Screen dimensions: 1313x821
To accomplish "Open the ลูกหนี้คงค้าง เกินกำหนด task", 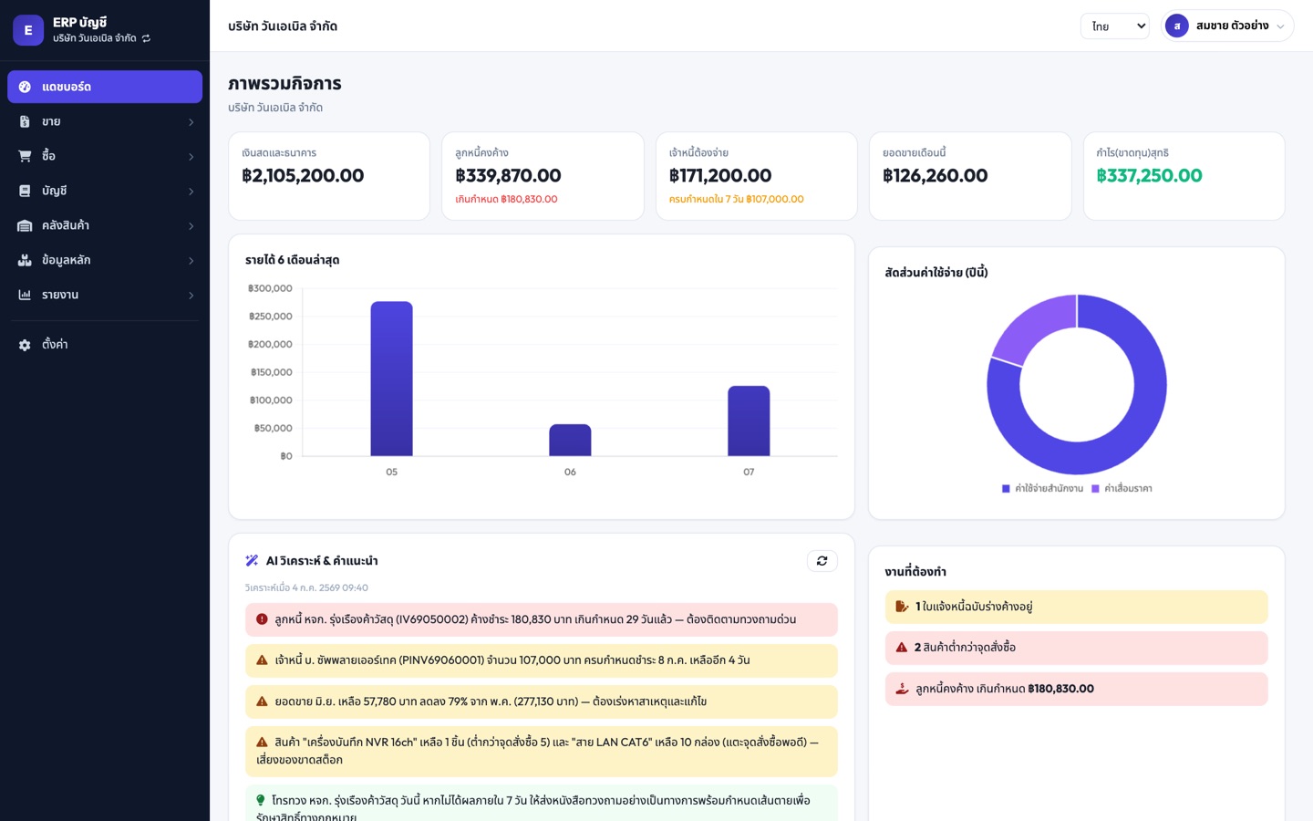I will point(1077,689).
